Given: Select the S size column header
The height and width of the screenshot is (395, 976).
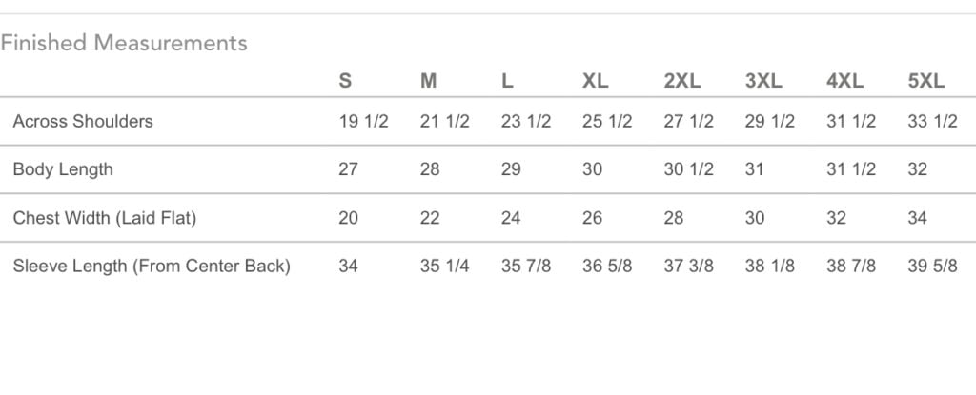Looking at the screenshot, I should (x=345, y=82).
